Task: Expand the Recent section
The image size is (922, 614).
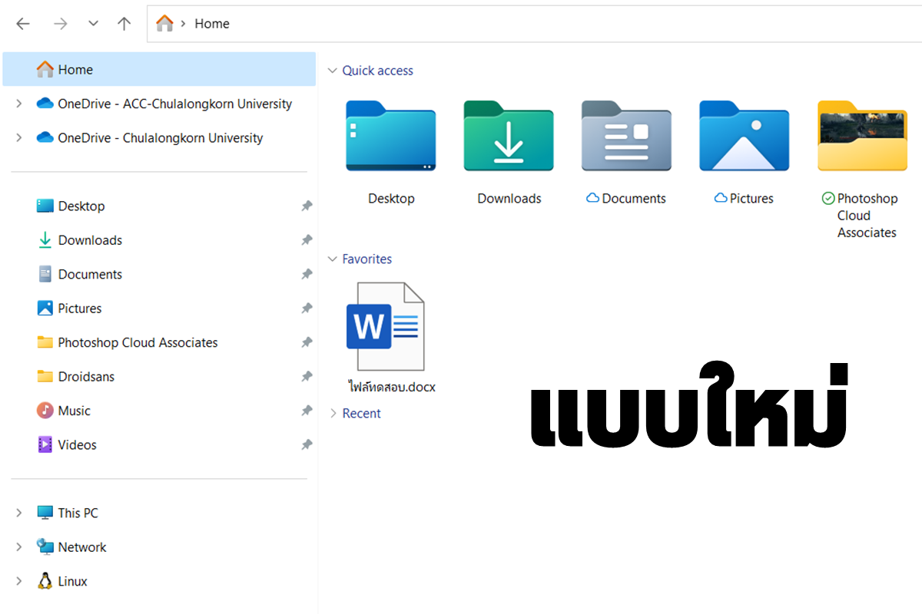Action: coord(333,414)
